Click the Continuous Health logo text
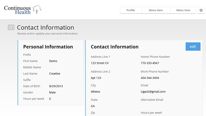The height and width of the screenshot is (116, 206). [x=17, y=10]
